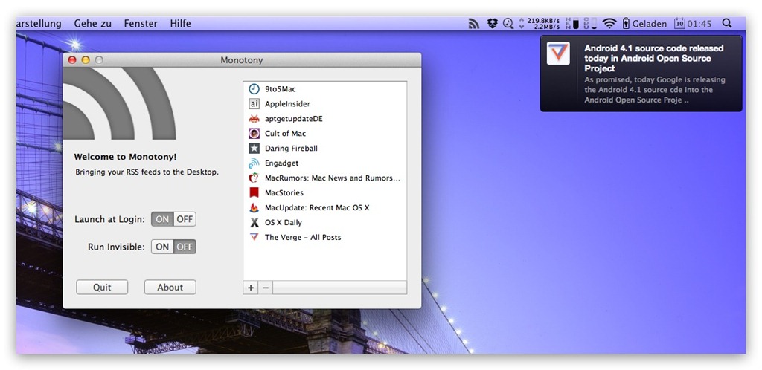Click the battery Geladen status
The image size is (762, 370).
click(644, 23)
